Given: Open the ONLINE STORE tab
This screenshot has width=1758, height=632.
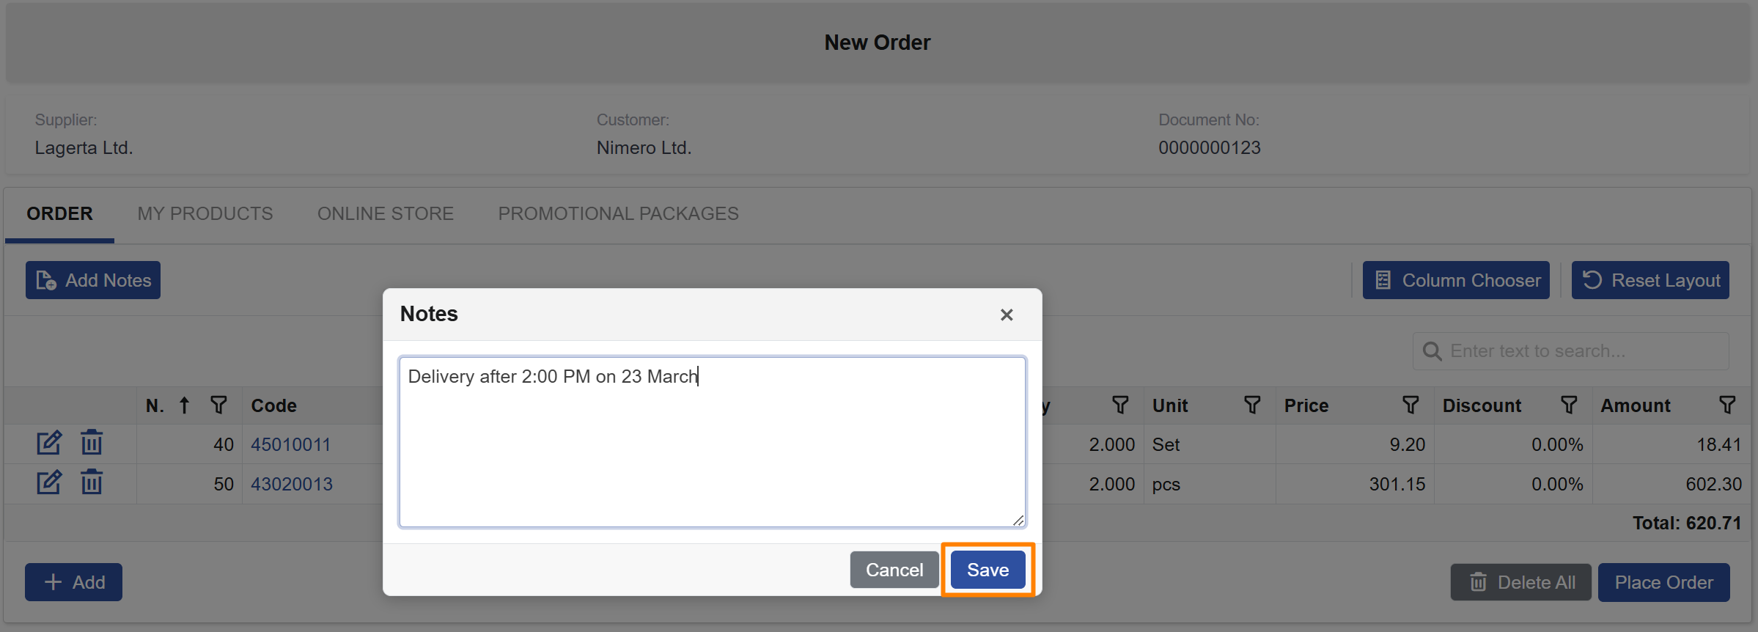Looking at the screenshot, I should click(x=385, y=213).
